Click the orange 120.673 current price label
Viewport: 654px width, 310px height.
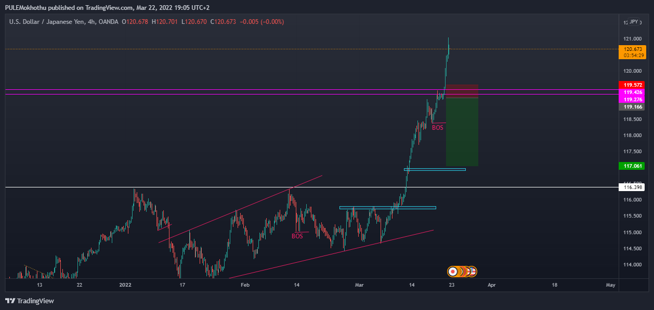(632, 49)
